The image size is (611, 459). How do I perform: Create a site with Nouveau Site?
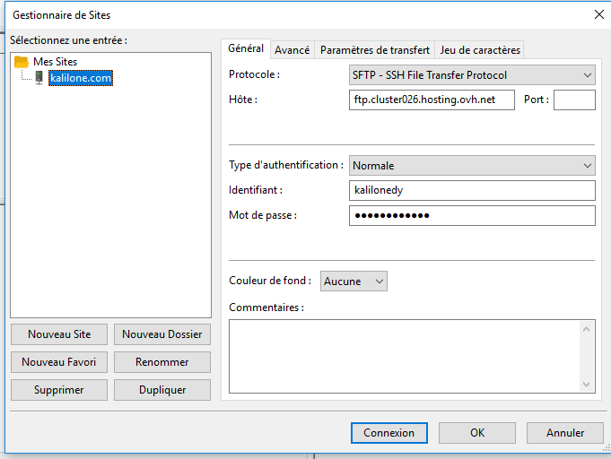(59, 334)
